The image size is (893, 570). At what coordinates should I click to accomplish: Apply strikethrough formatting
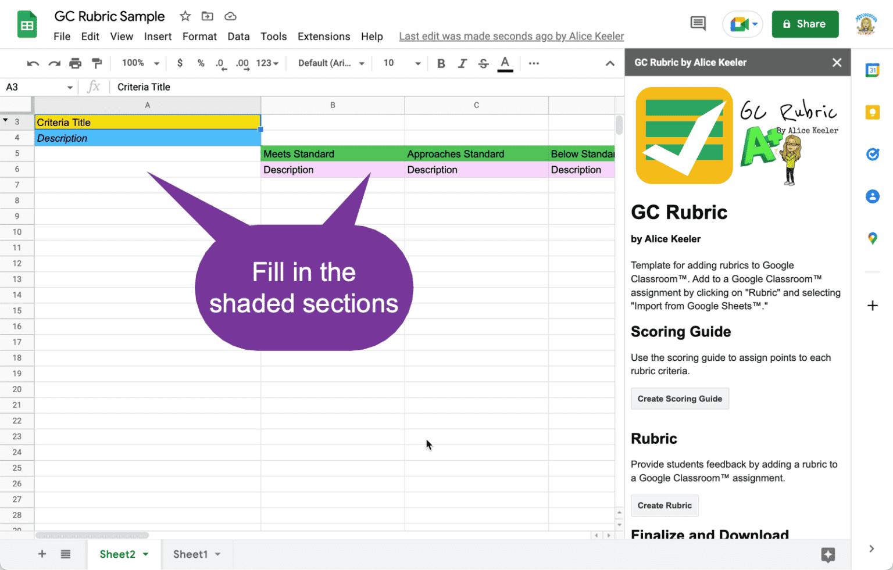pos(484,63)
